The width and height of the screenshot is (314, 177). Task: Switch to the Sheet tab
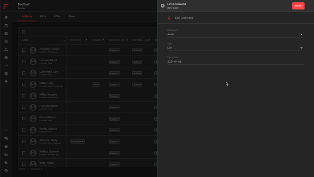[72, 16]
